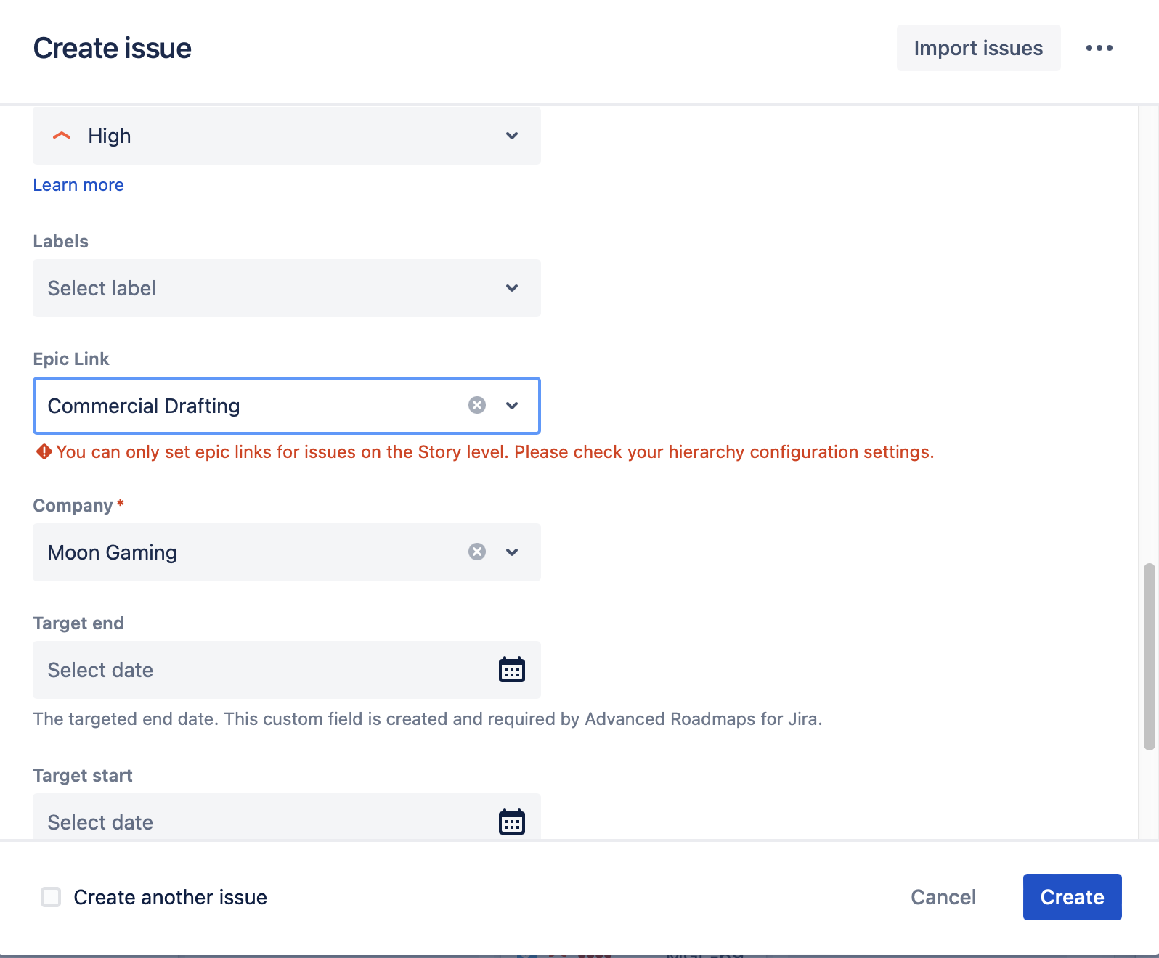Click the High priority arrow icon
Image resolution: width=1159 pixels, height=958 pixels.
pyautogui.click(x=62, y=136)
